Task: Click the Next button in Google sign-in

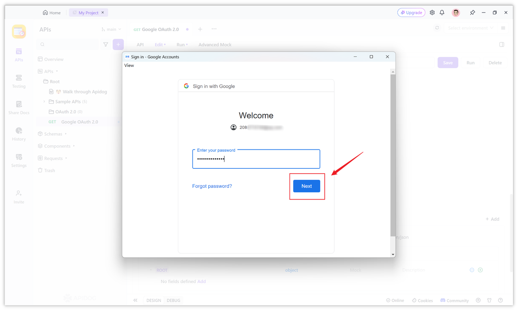Action: [x=307, y=186]
